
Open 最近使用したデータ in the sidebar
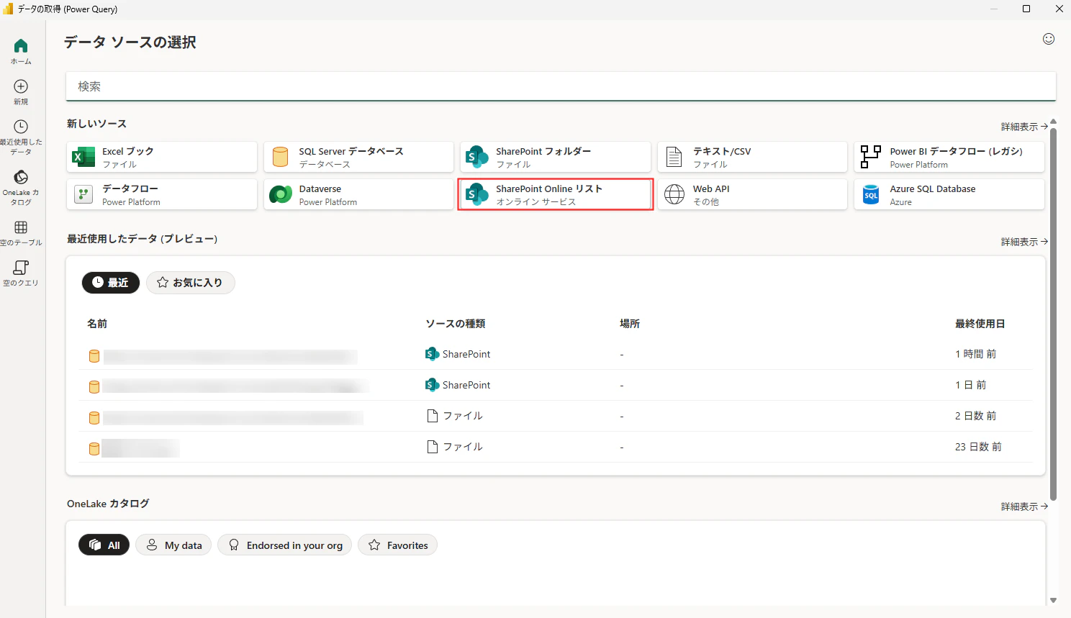click(x=21, y=137)
